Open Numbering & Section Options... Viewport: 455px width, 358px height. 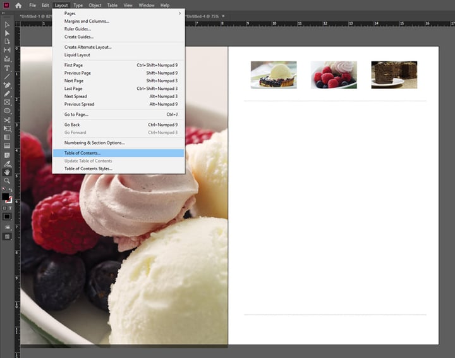pos(118,143)
